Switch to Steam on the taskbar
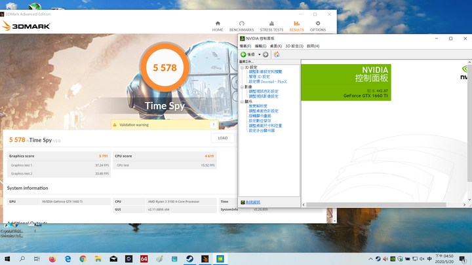The image size is (472, 265). pyautogui.click(x=189, y=258)
